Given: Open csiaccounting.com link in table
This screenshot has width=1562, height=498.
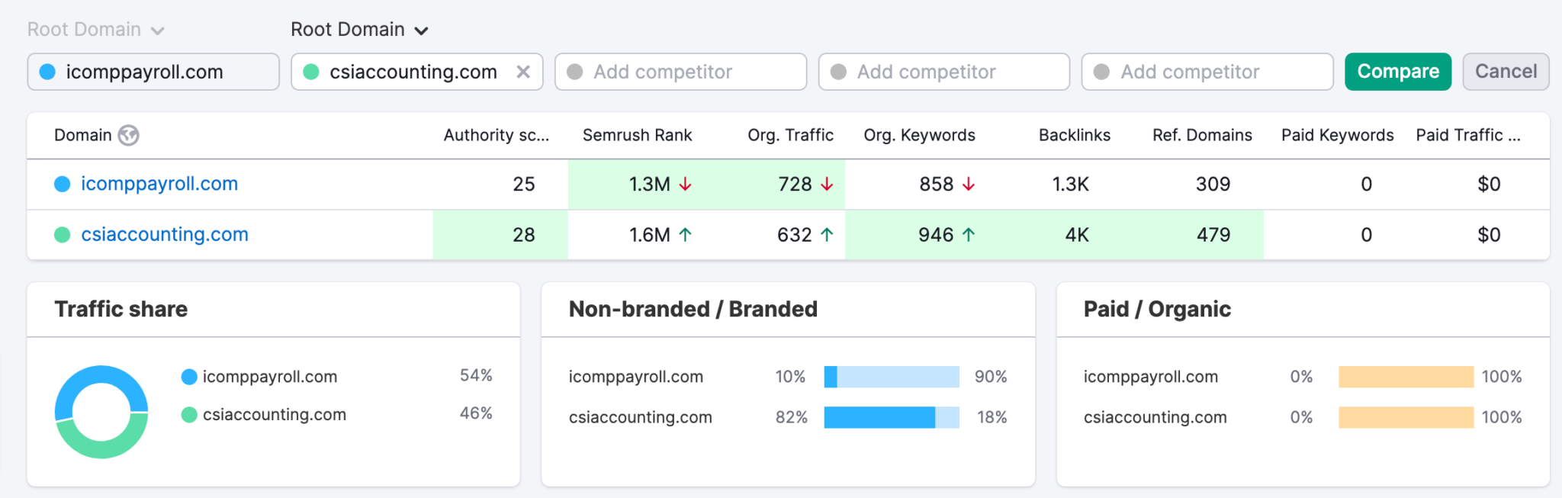Looking at the screenshot, I should tap(165, 235).
